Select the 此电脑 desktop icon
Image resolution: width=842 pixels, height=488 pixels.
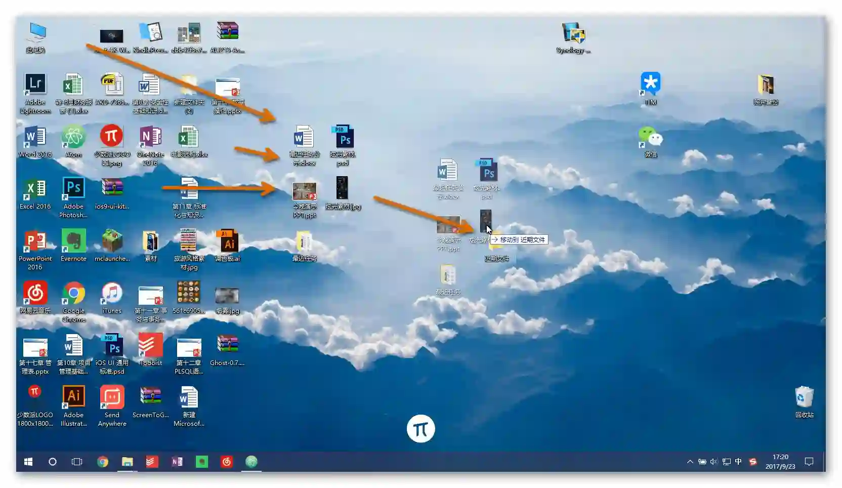35,37
